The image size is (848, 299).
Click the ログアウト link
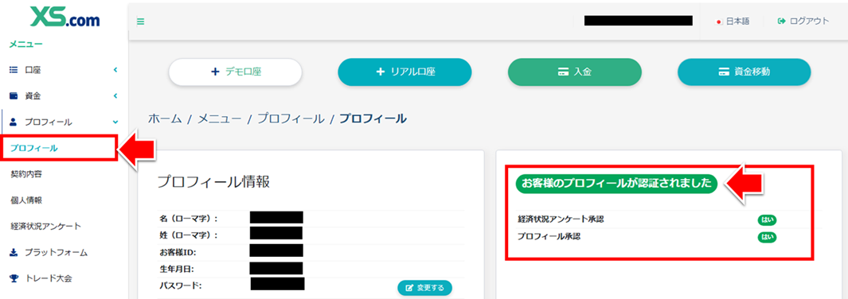(803, 21)
